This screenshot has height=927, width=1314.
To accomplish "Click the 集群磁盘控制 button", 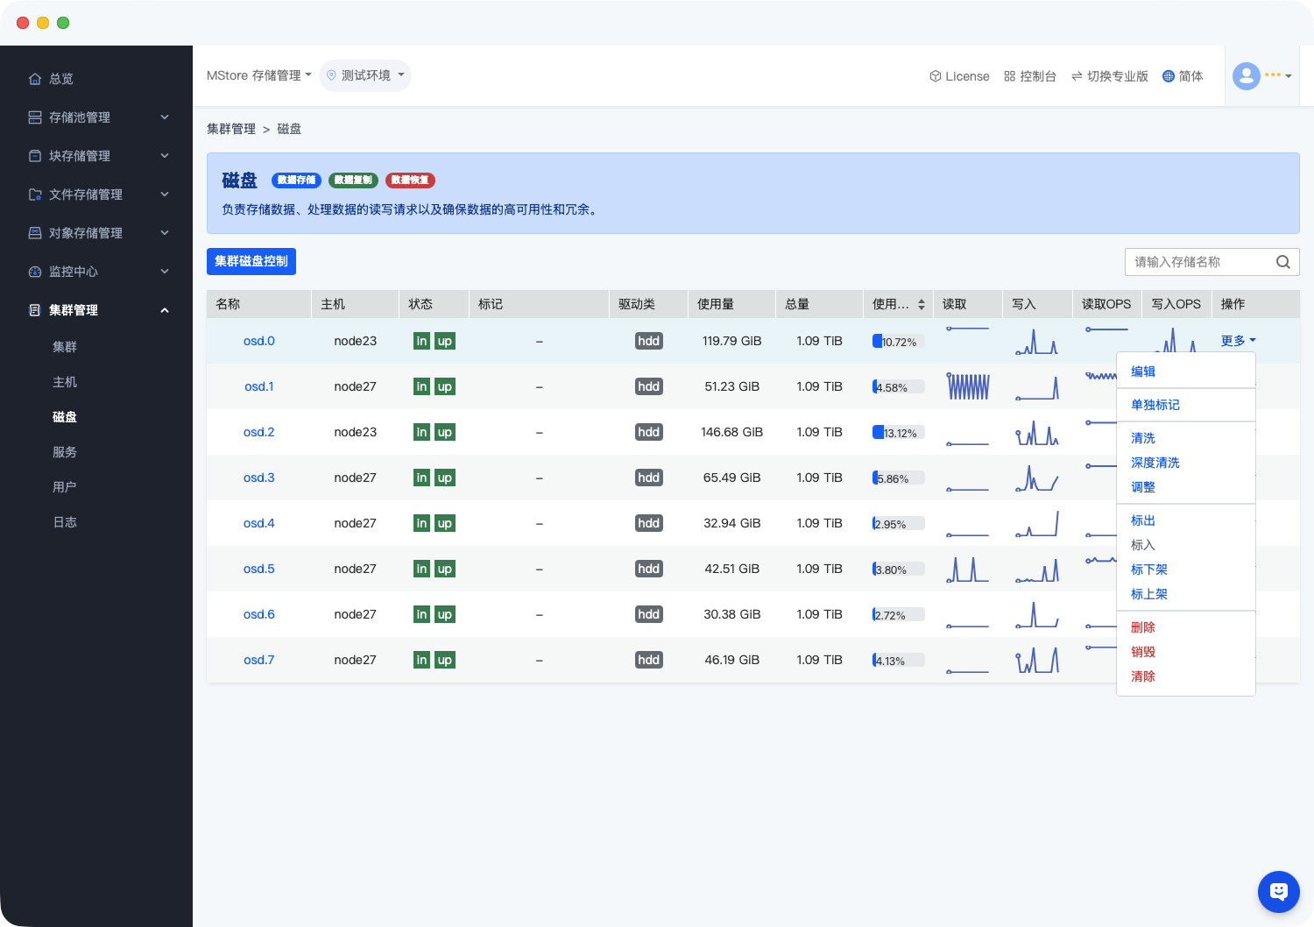I will 251,261.
